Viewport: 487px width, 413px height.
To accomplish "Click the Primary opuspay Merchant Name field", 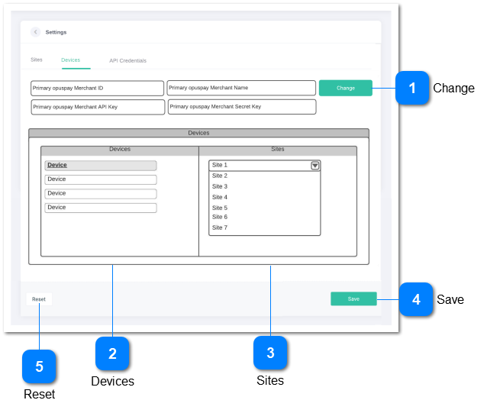I will [x=241, y=89].
